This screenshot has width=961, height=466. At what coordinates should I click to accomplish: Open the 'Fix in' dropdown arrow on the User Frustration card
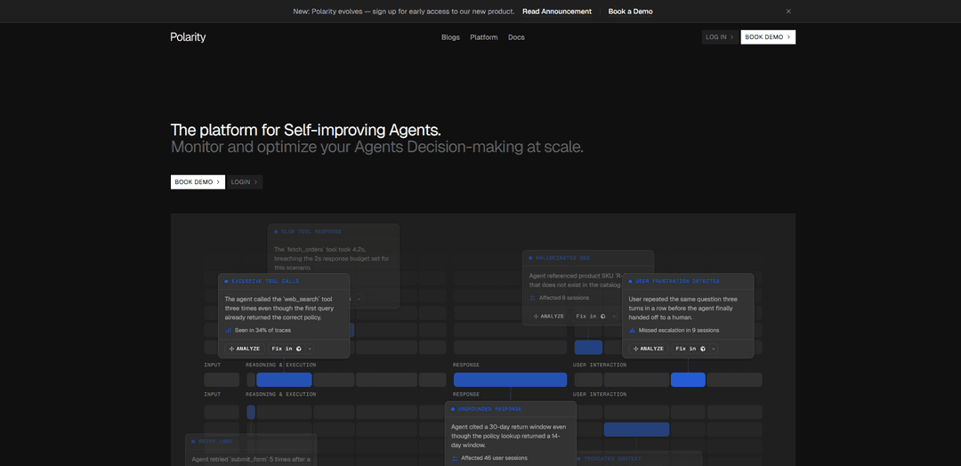714,349
